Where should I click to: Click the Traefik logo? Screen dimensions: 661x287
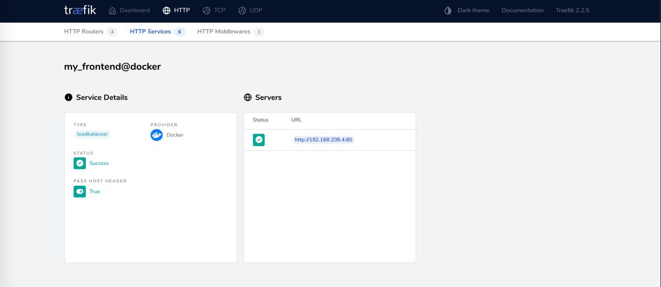pos(80,10)
